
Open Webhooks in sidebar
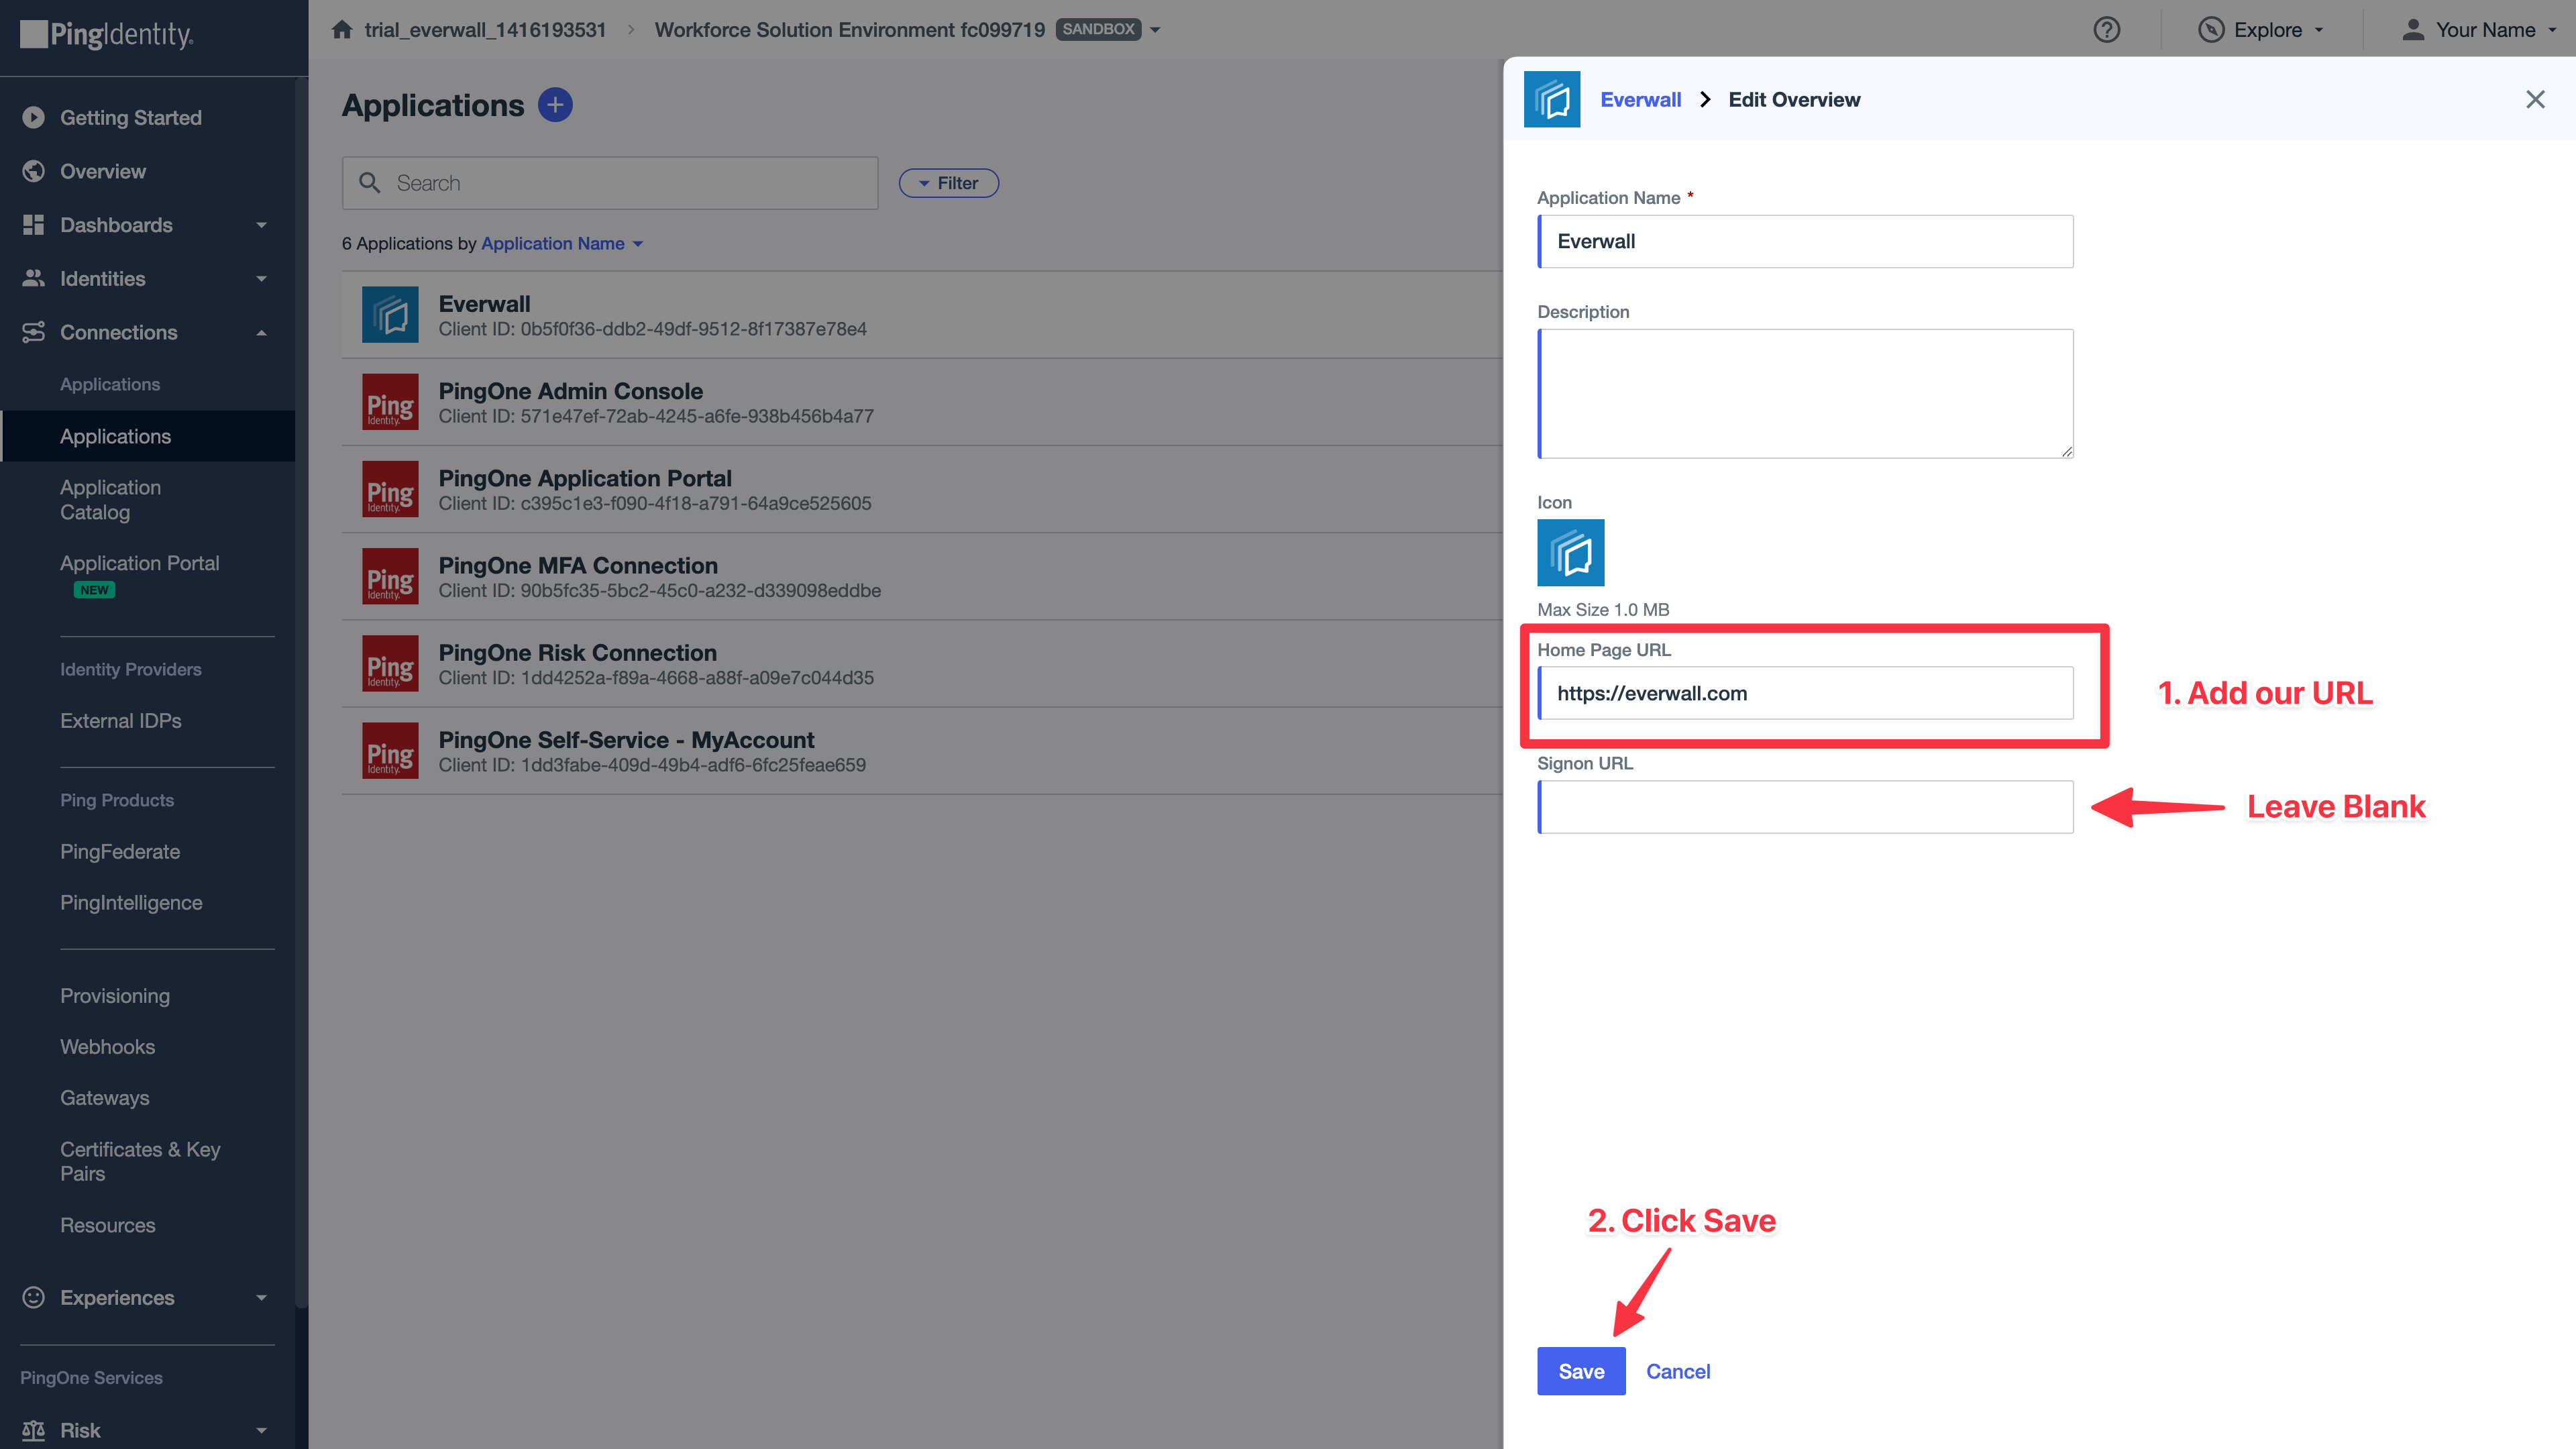(x=107, y=1047)
